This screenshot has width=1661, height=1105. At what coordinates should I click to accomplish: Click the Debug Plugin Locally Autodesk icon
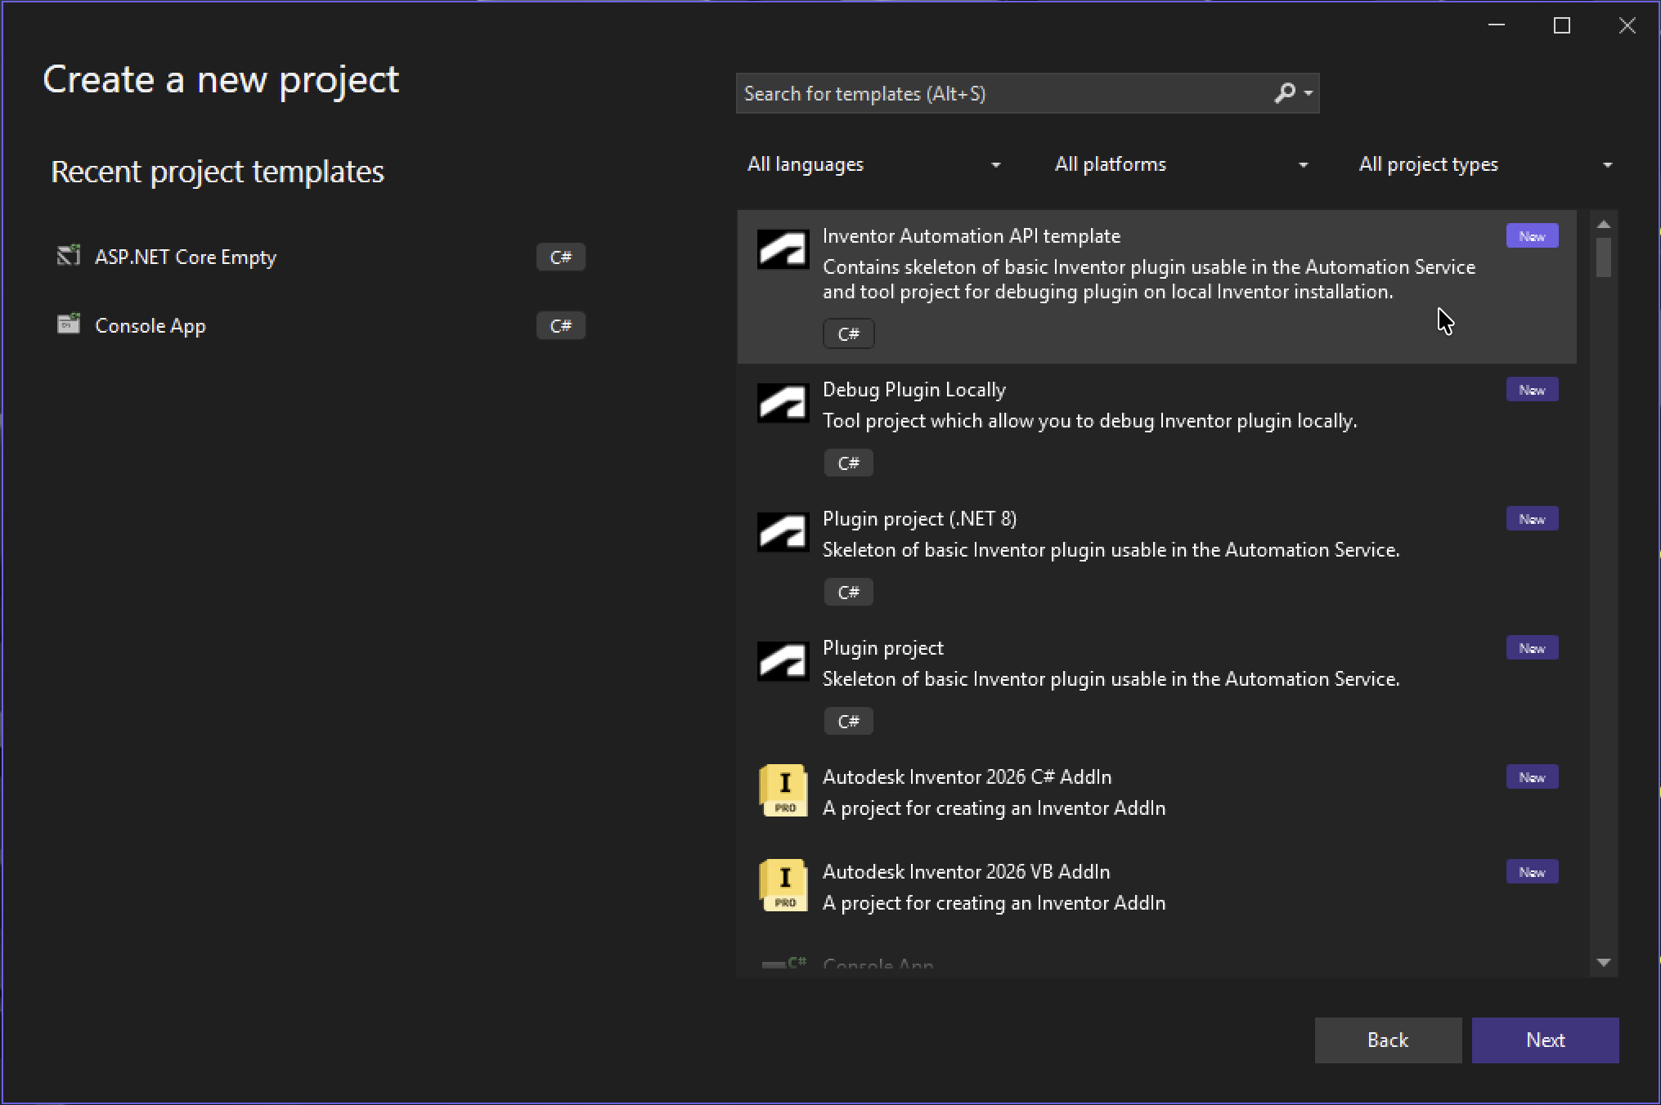click(x=783, y=402)
